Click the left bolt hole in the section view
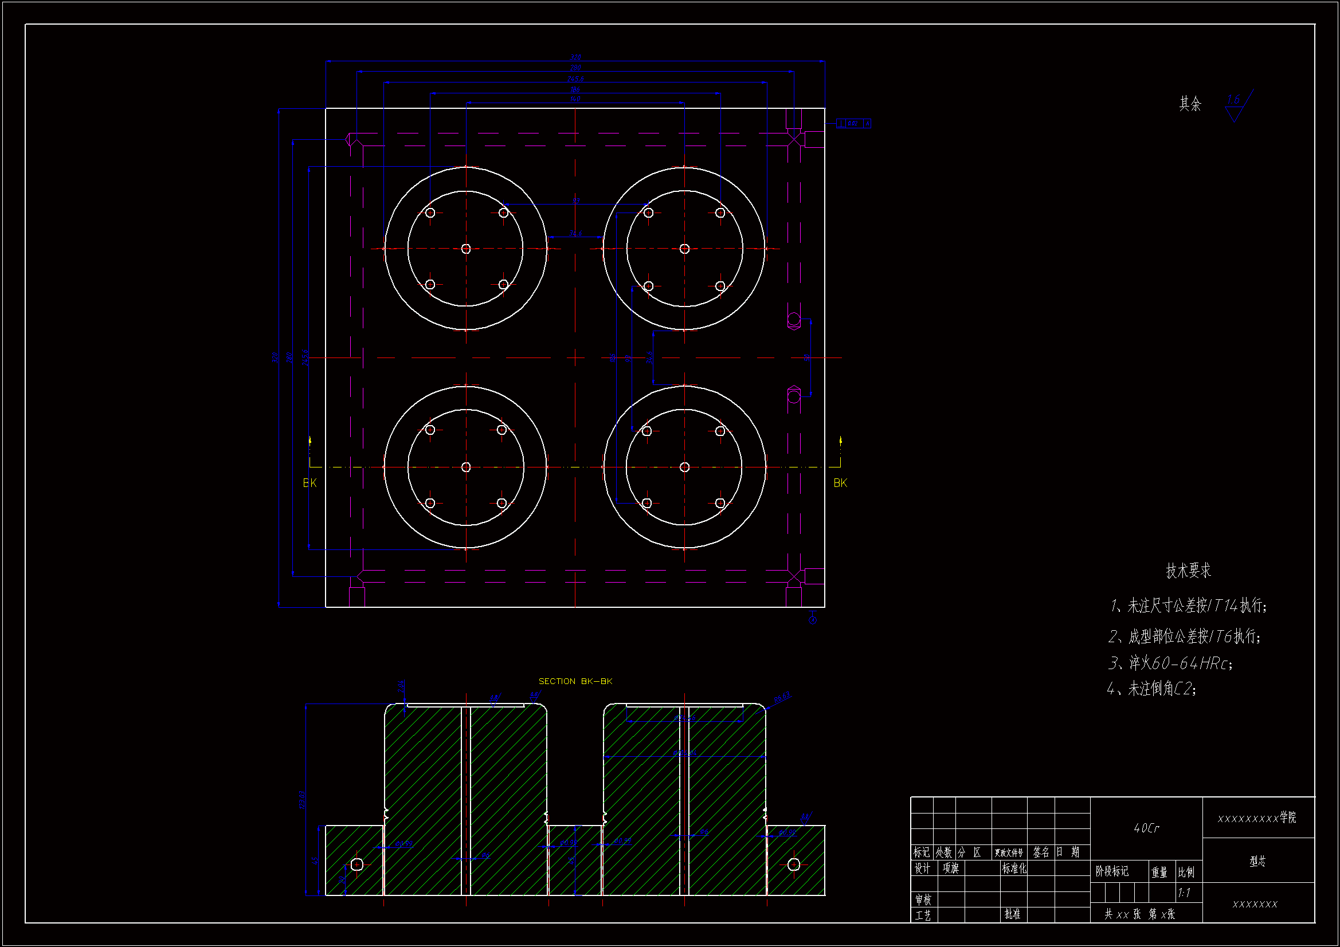 point(358,864)
